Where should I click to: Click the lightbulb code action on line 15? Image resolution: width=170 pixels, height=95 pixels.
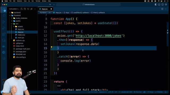click(x=52, y=47)
